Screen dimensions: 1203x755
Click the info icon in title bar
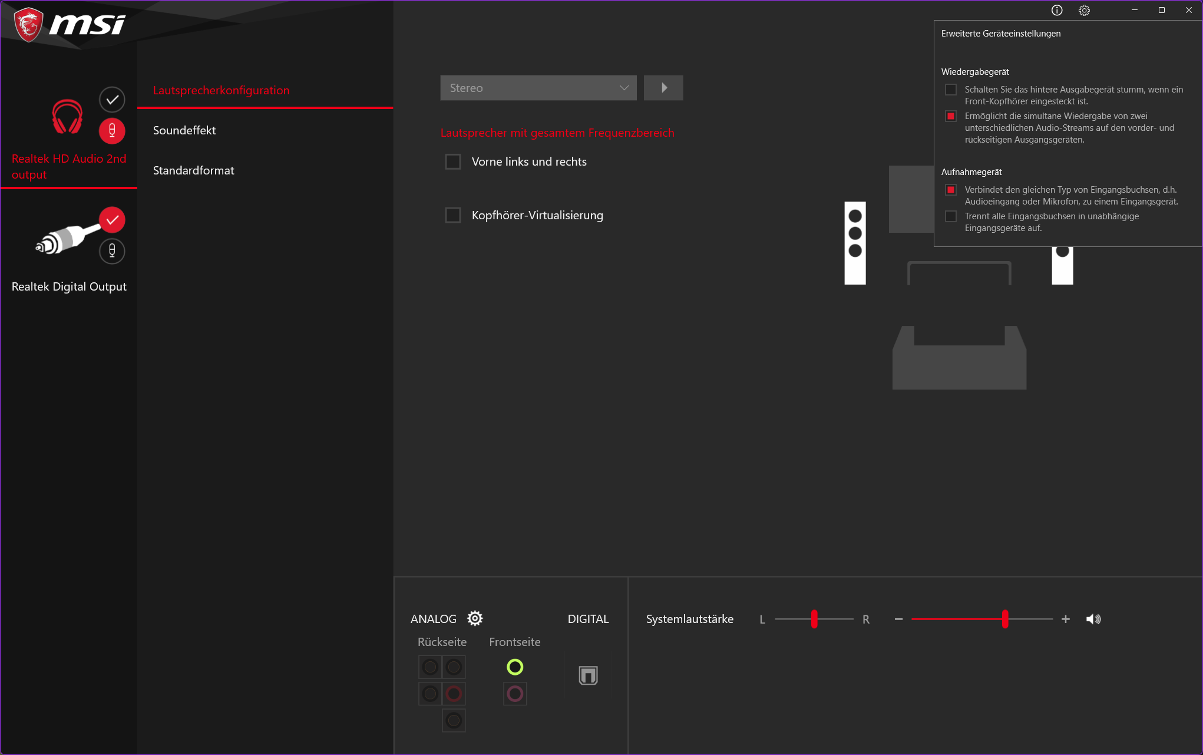click(x=1057, y=10)
